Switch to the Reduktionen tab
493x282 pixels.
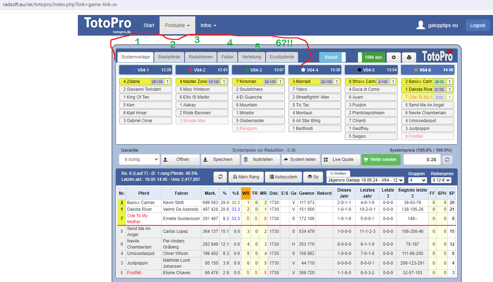point(201,57)
